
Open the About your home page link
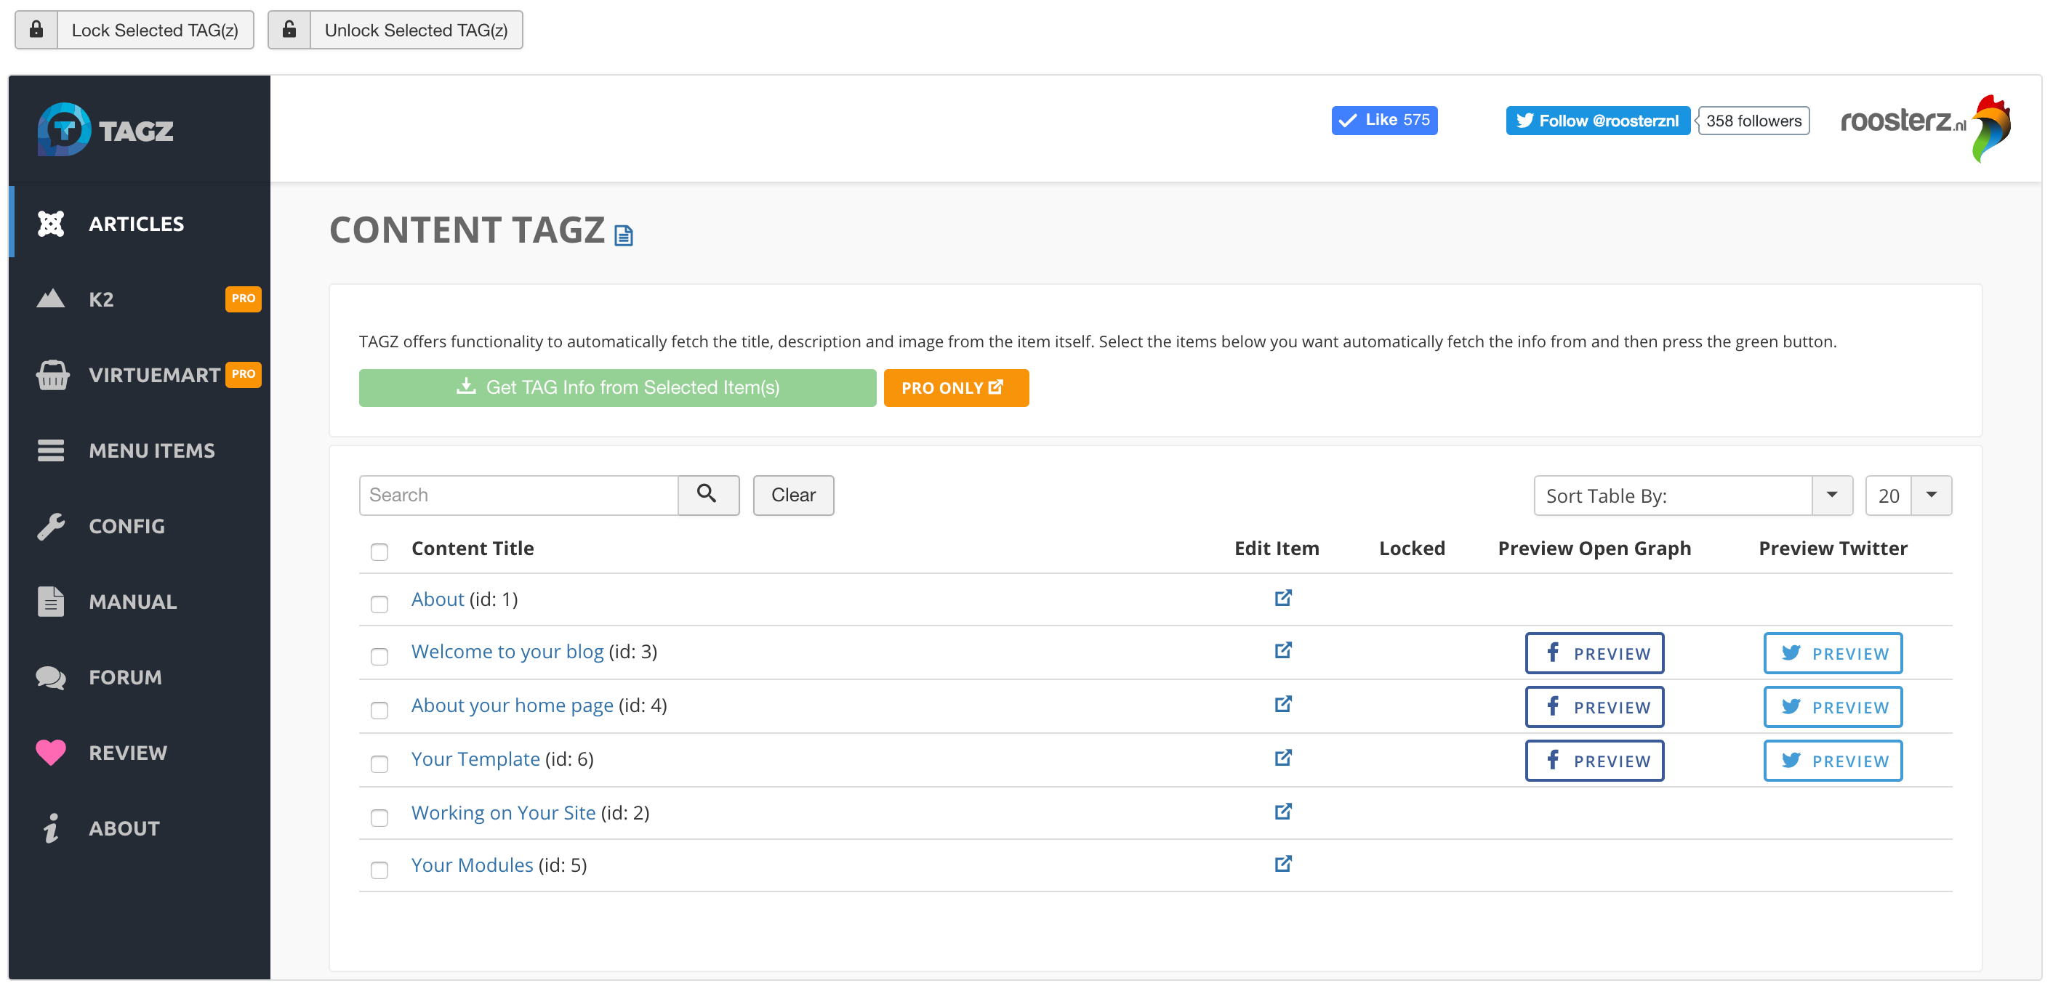[x=512, y=705]
